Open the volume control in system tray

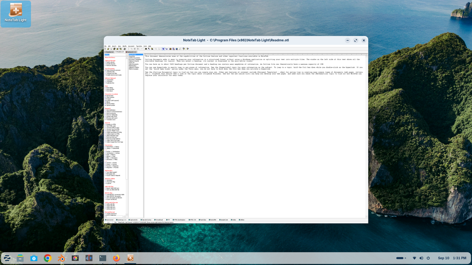click(421, 258)
